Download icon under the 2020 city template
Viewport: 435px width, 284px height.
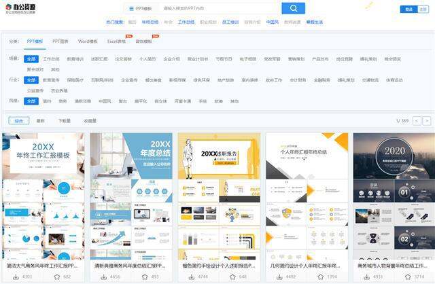coord(367,277)
